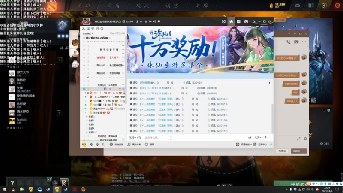Screen dimensions: 343x193
Task: Open the Dota 2 mail envelope icon
Action: click(297, 6)
